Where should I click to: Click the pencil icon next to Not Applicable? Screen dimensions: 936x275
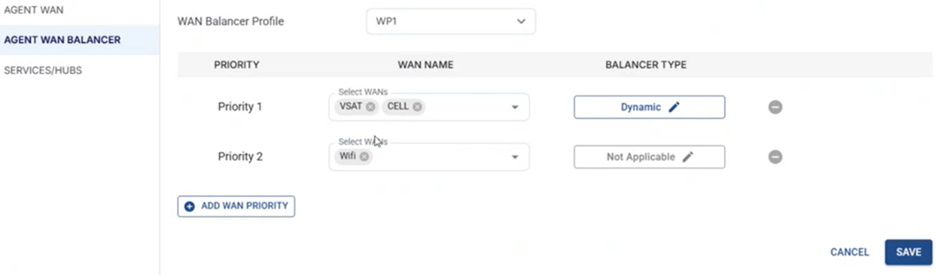687,157
